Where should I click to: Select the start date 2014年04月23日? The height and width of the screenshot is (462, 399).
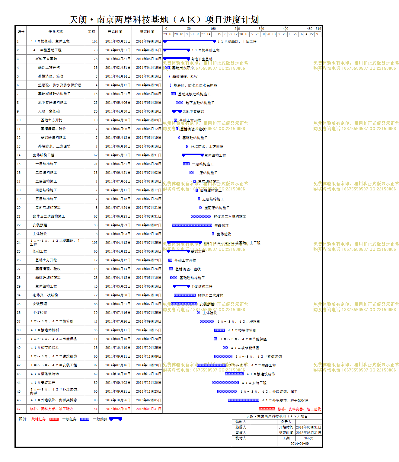coord(115,225)
